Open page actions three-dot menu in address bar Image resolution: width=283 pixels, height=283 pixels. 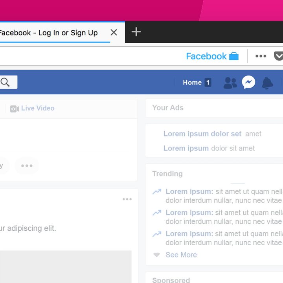point(261,56)
